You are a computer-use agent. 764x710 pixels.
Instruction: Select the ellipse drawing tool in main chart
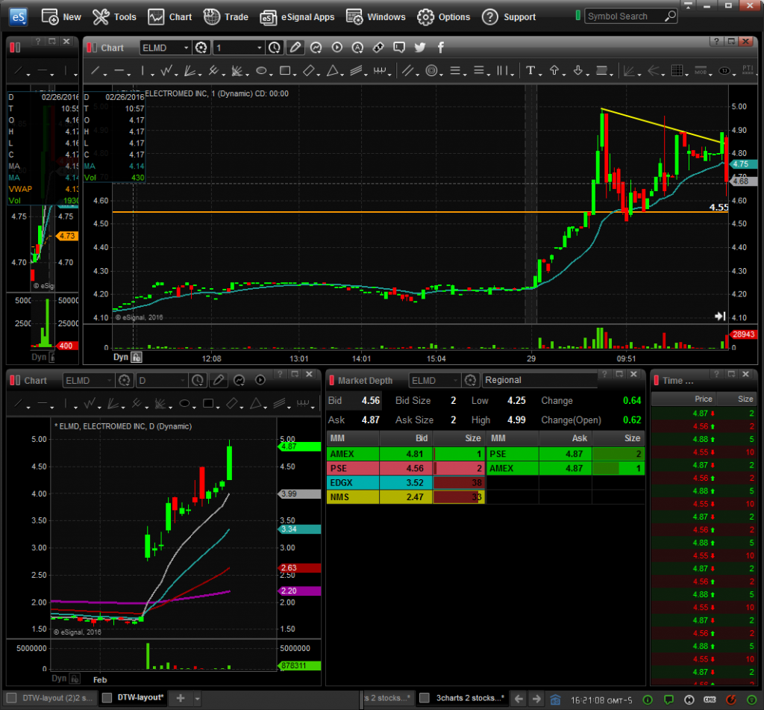[x=261, y=71]
